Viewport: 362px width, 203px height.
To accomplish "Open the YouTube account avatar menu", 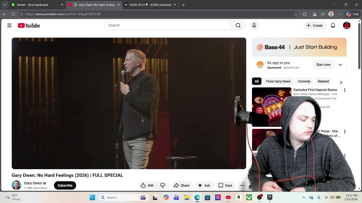I will pyautogui.click(x=346, y=25).
